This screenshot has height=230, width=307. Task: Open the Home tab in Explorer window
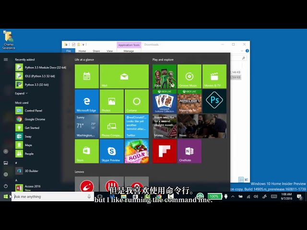click(82, 51)
